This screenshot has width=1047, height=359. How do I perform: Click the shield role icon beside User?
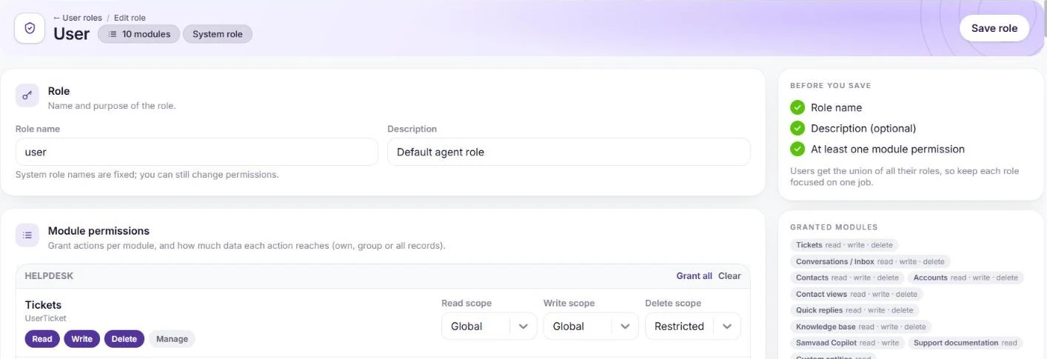click(x=30, y=28)
